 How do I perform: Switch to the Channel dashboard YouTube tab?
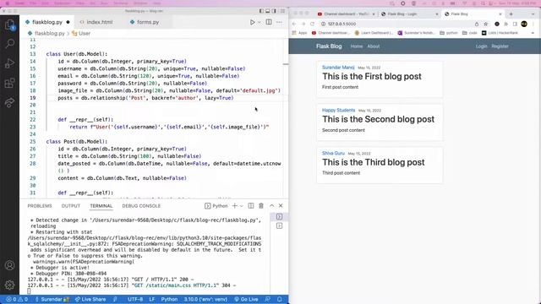click(x=346, y=14)
